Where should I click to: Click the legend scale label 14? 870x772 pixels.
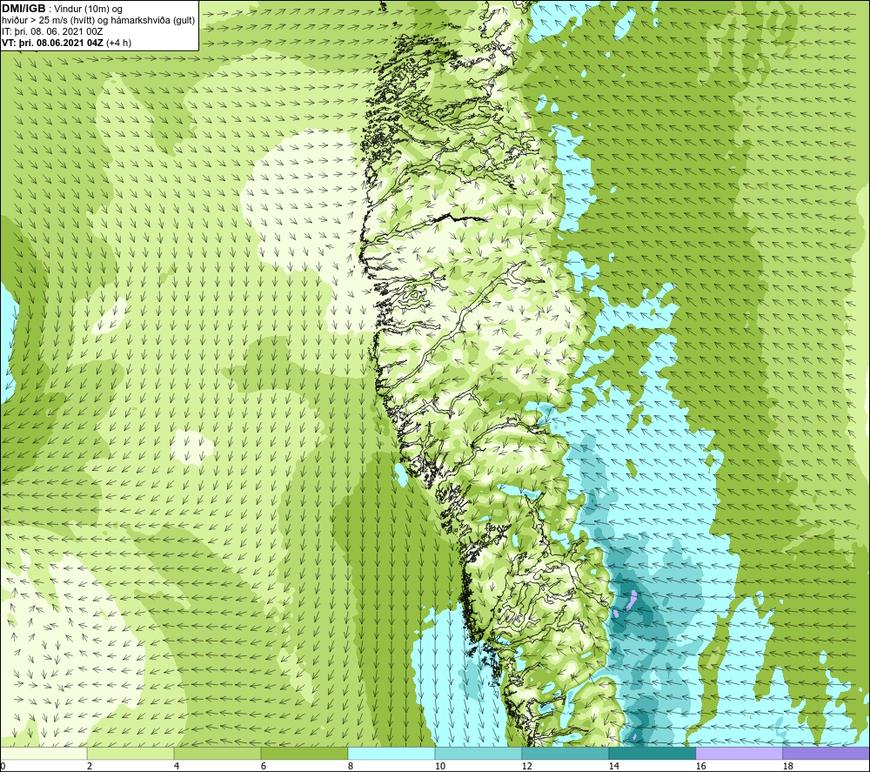(x=613, y=767)
